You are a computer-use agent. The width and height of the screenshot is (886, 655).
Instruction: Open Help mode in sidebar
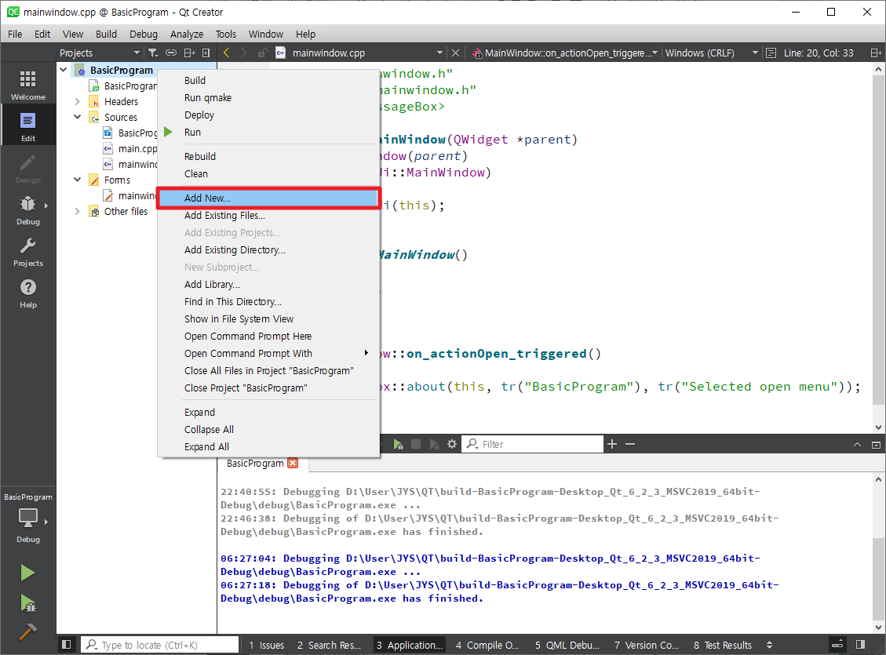pos(27,294)
